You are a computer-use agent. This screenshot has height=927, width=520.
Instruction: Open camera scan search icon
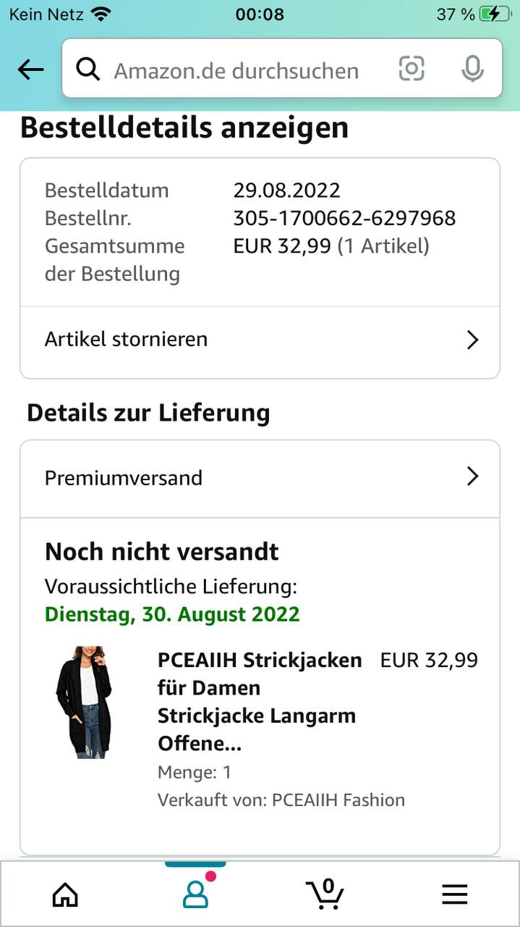click(x=412, y=69)
